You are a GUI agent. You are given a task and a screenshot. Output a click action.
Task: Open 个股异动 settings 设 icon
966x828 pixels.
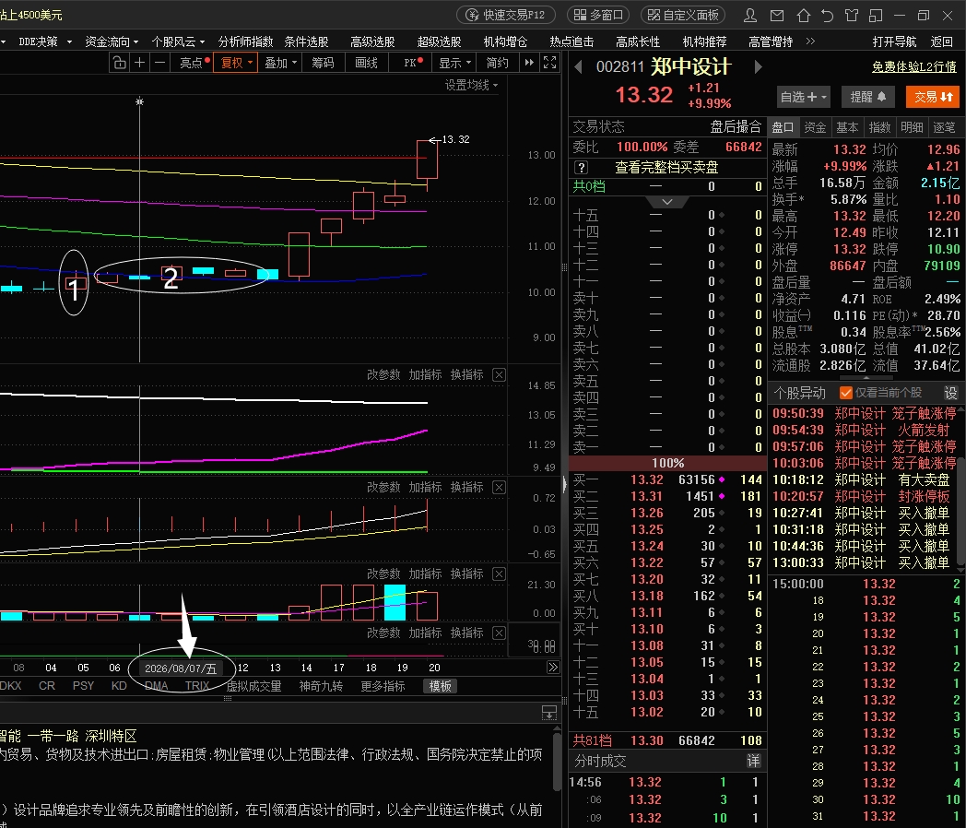pyautogui.click(x=950, y=393)
